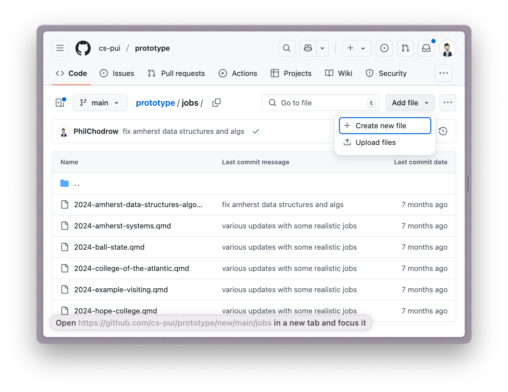Screen dimensions: 508x392
Task: Switch to Pull requests tab
Action: [176, 73]
